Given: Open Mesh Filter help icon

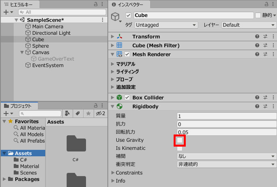Looking at the screenshot, I should point(257,45).
